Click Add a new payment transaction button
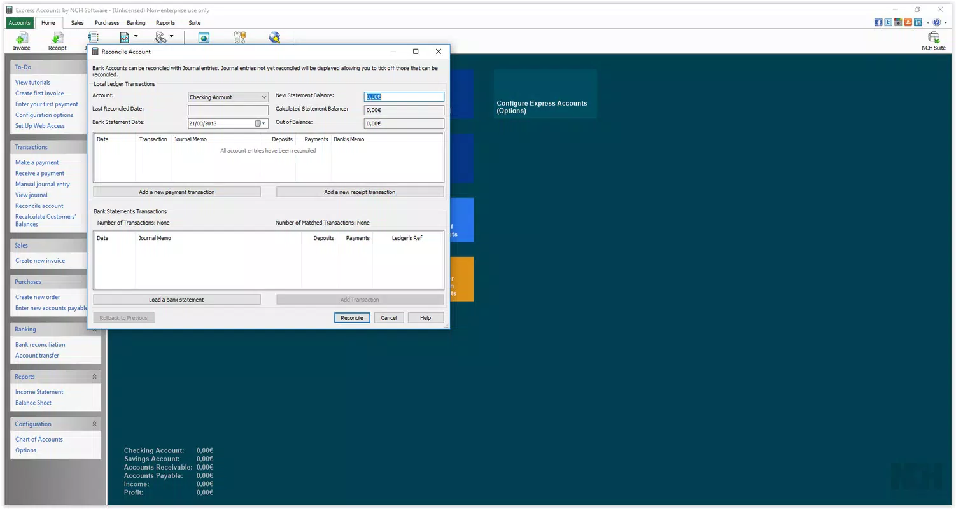This screenshot has height=509, width=956. (x=177, y=192)
